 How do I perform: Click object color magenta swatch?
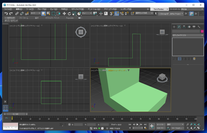[x=202, y=31]
